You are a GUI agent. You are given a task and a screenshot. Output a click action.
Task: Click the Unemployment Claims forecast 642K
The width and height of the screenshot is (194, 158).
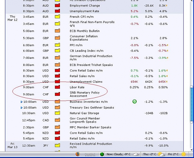(149, 82)
